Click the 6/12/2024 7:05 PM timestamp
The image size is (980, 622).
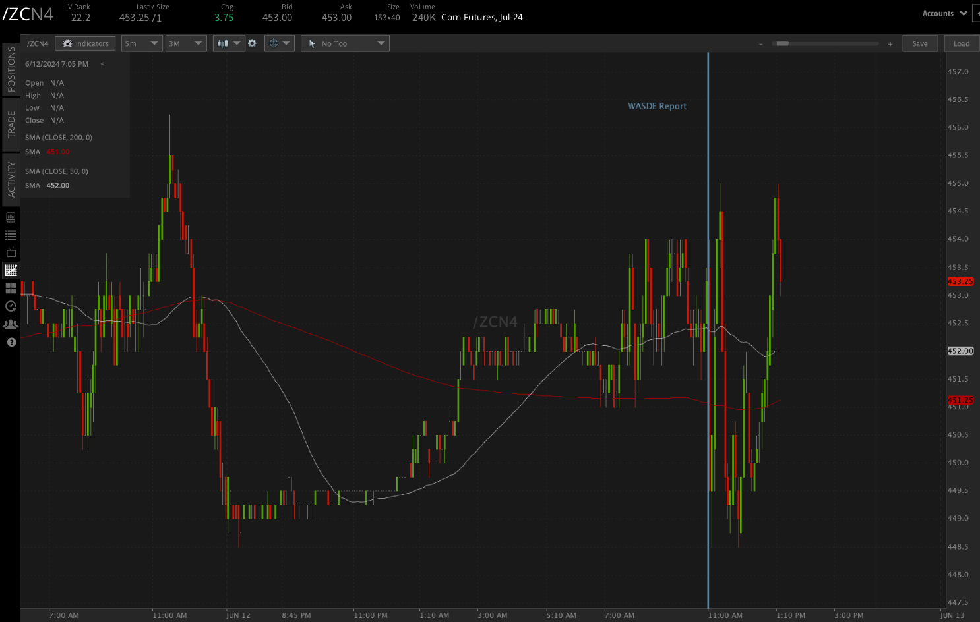point(57,64)
